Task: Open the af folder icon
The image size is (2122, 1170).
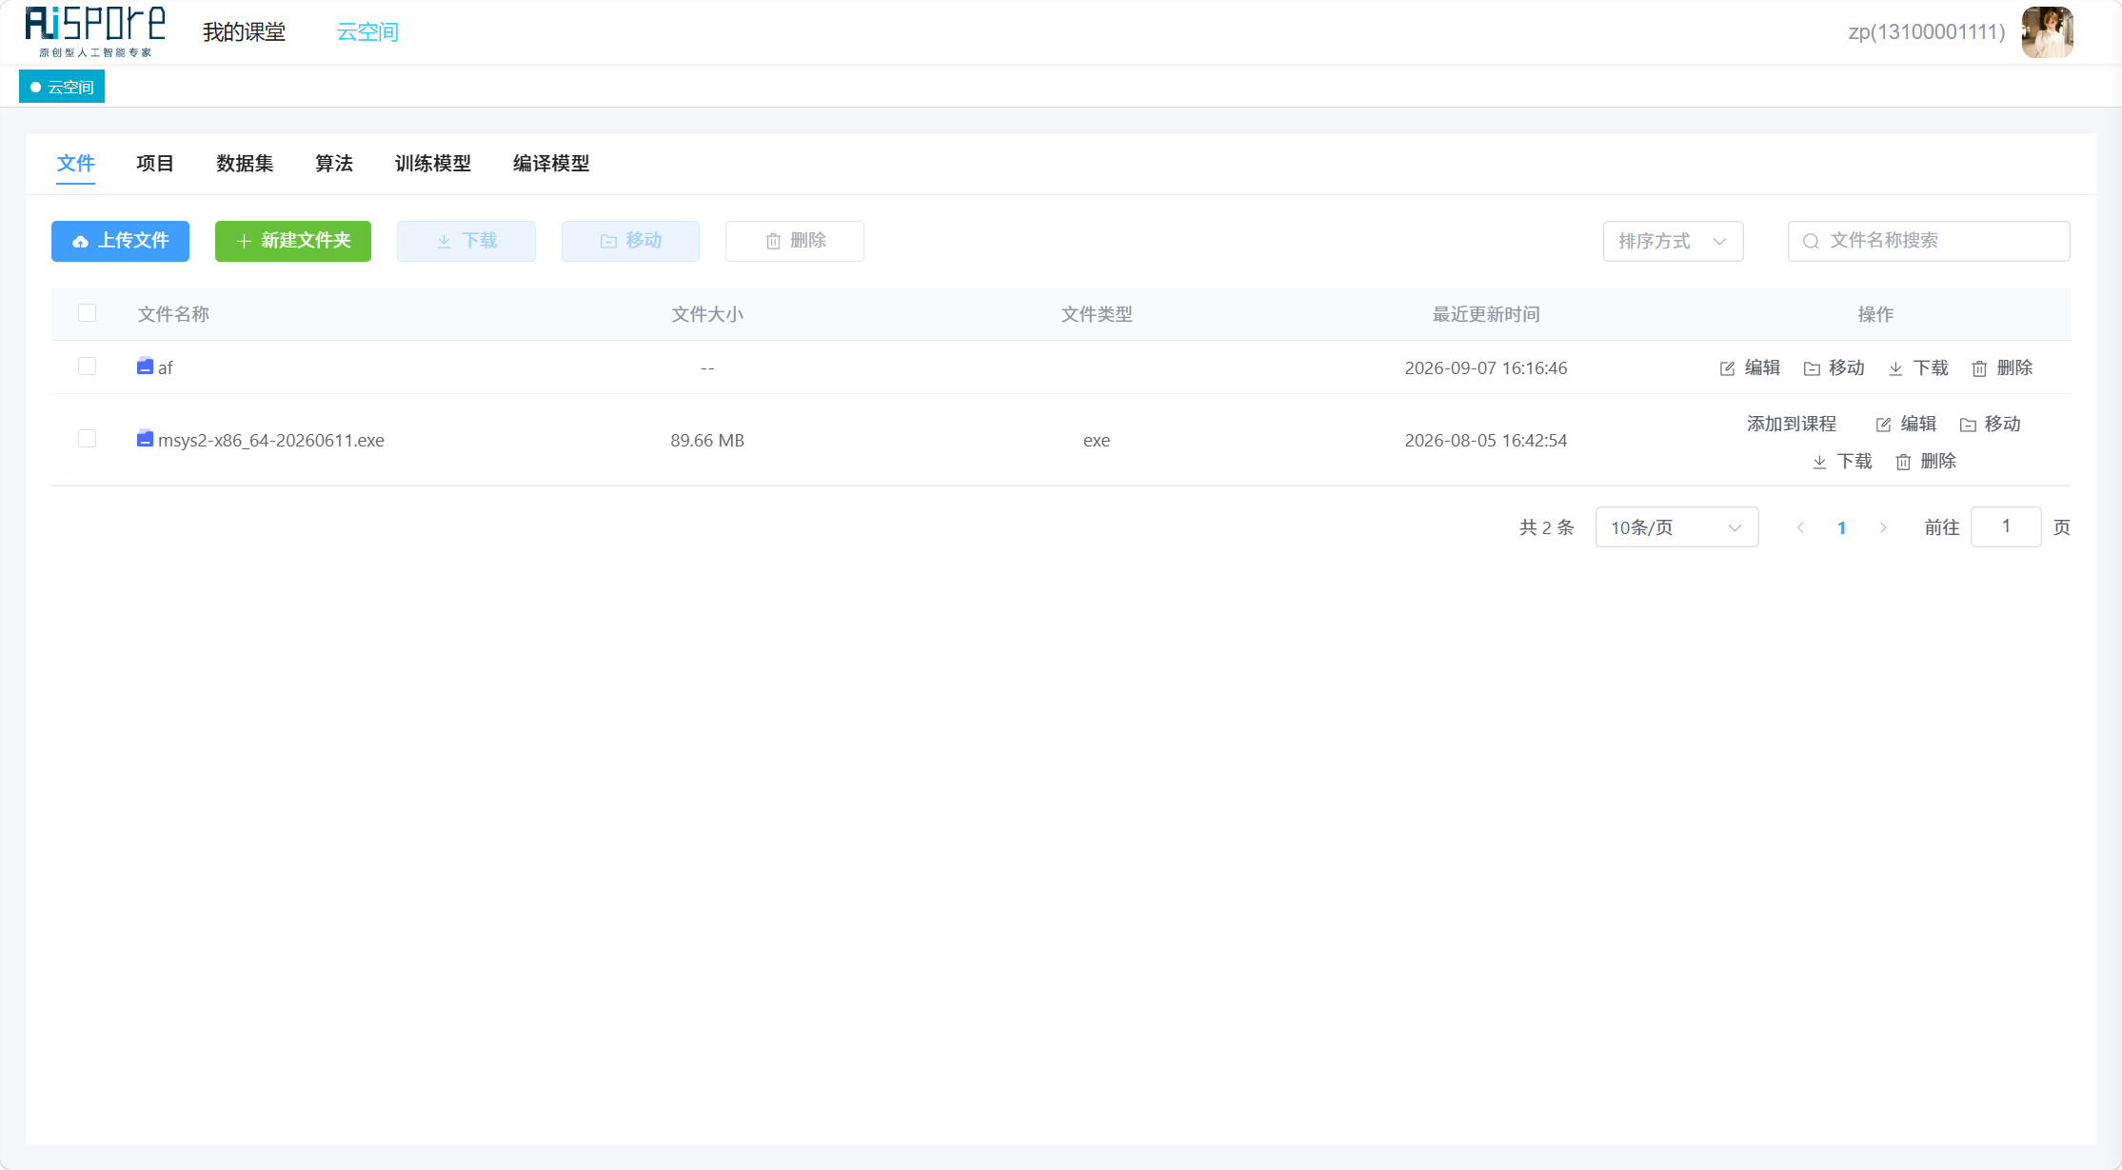Action: point(145,367)
